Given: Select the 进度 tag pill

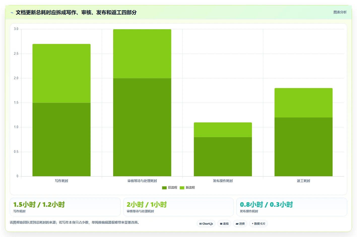Looking at the screenshot, I should click(x=240, y=224).
